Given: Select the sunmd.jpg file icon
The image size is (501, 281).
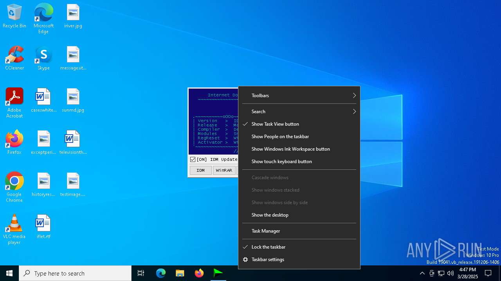Looking at the screenshot, I should click(73, 101).
